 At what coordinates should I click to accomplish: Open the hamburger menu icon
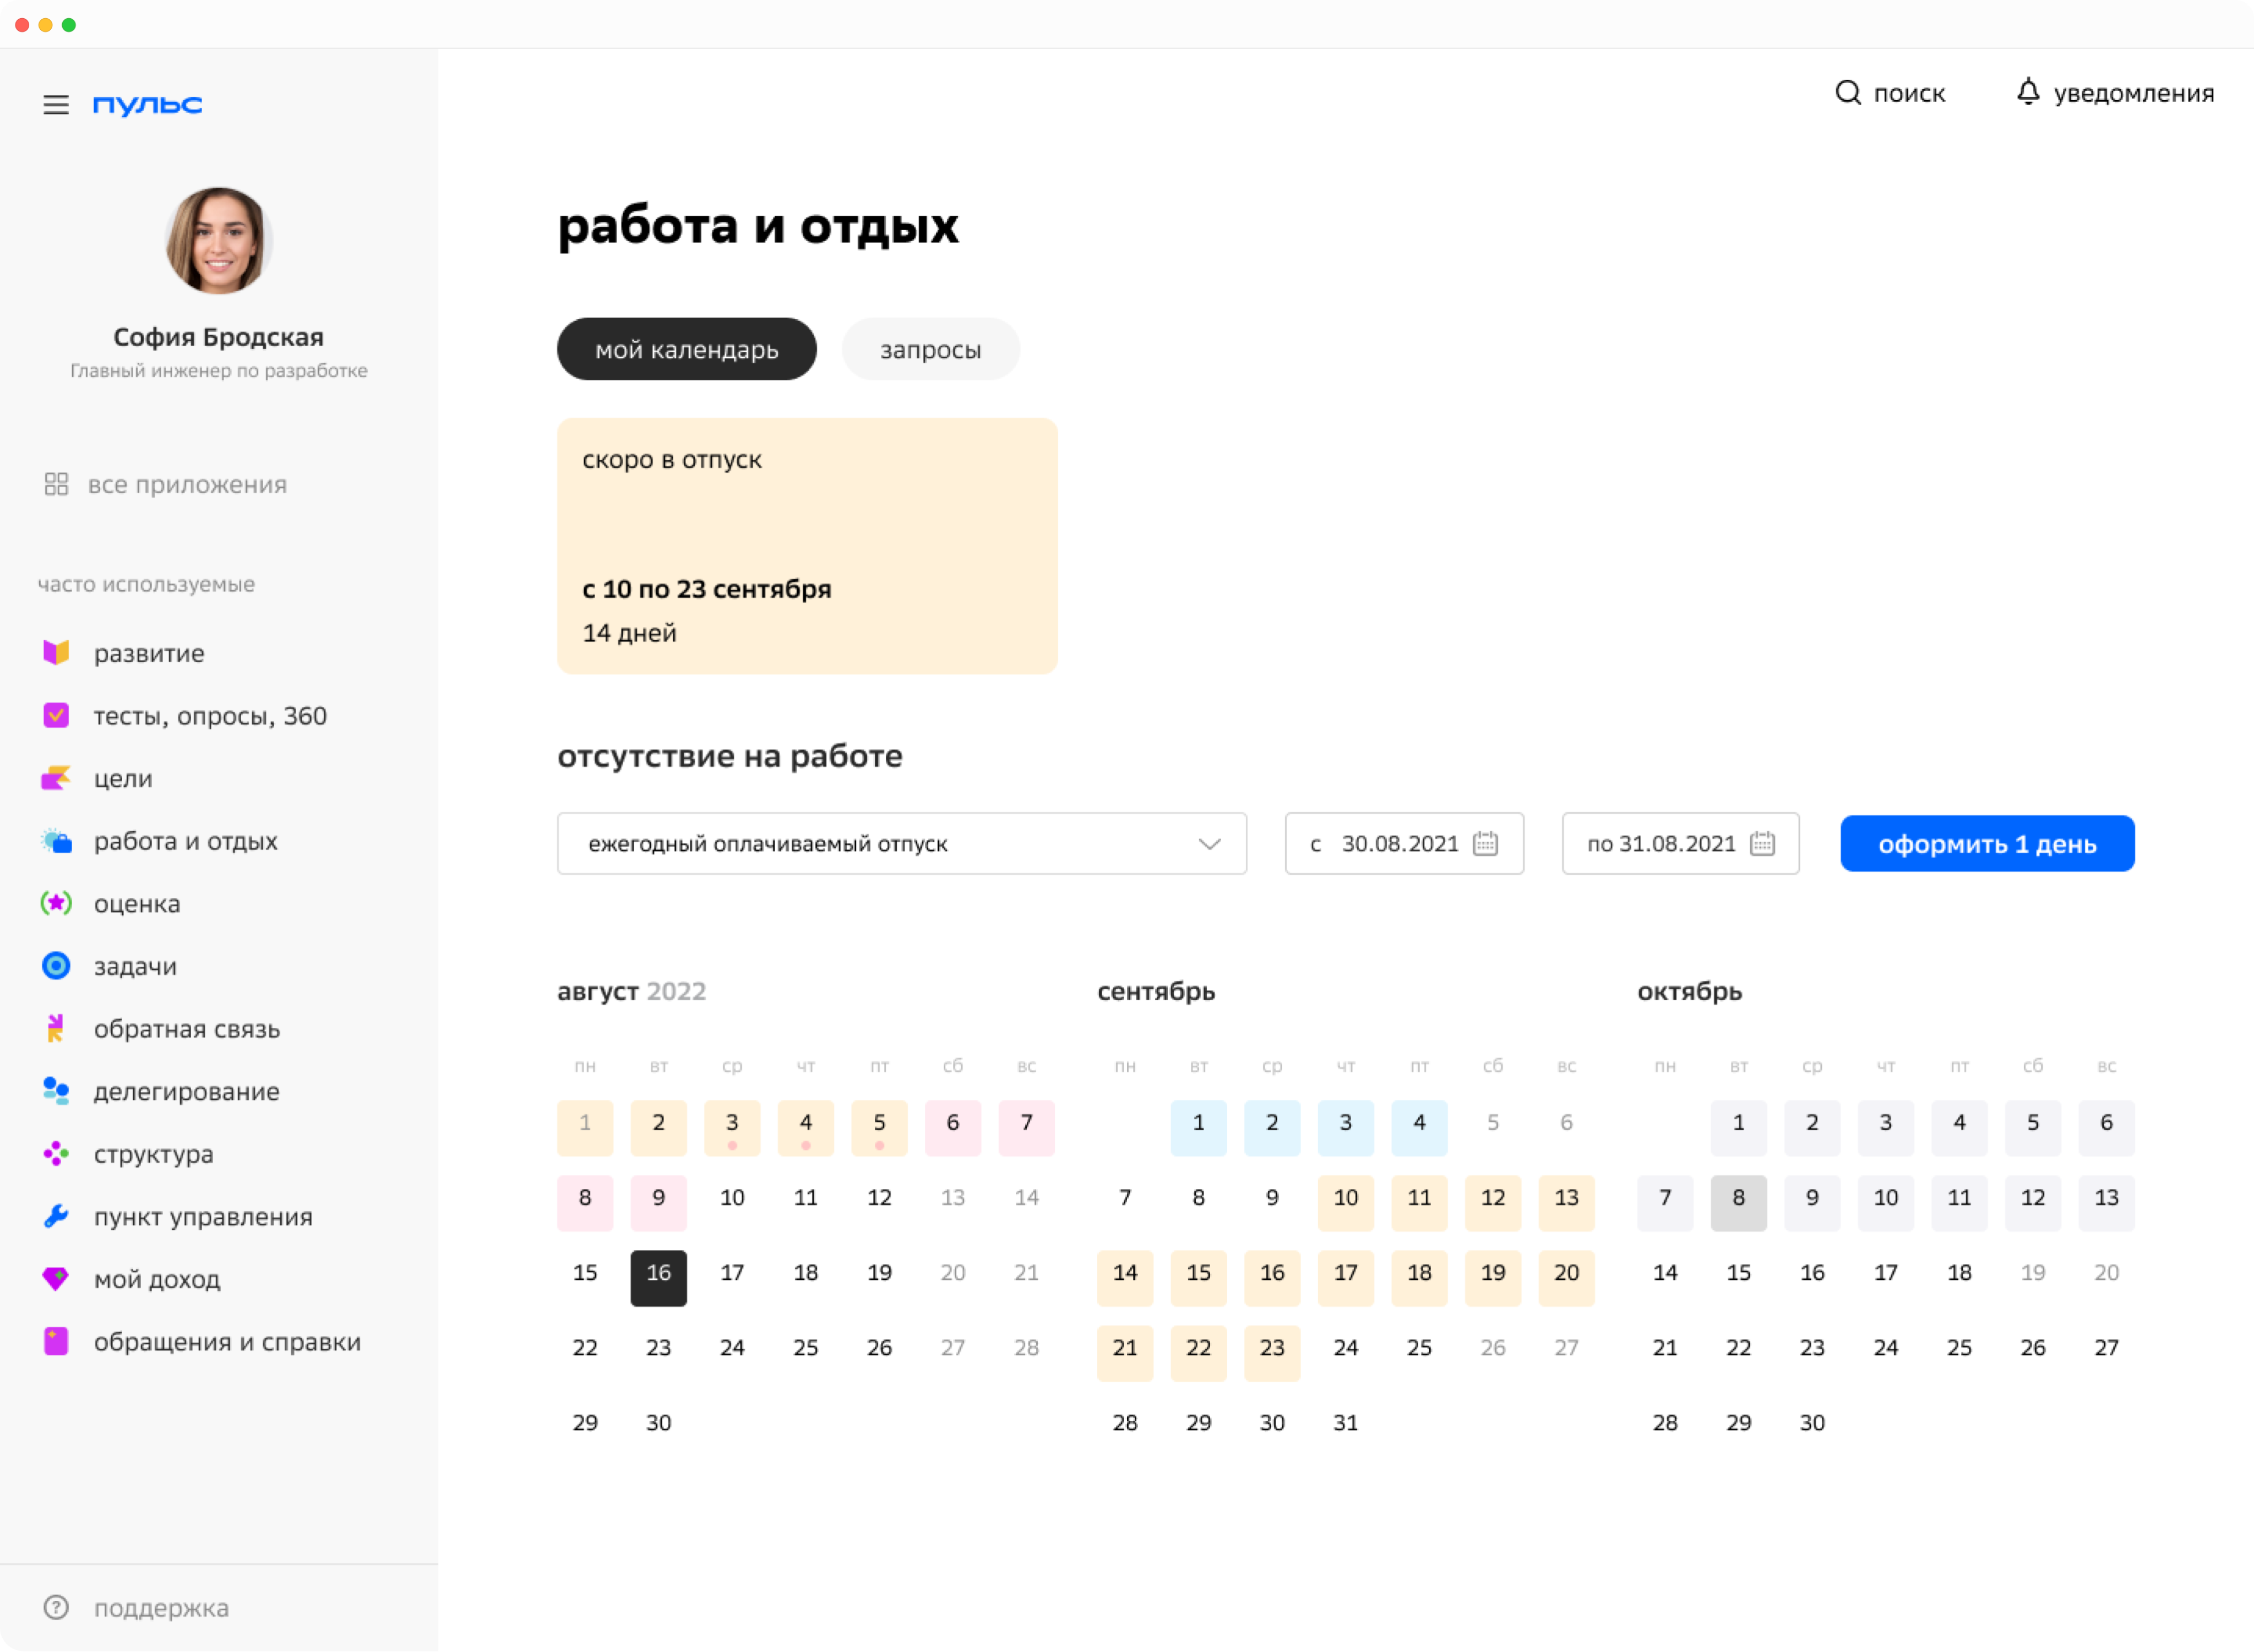tap(56, 104)
